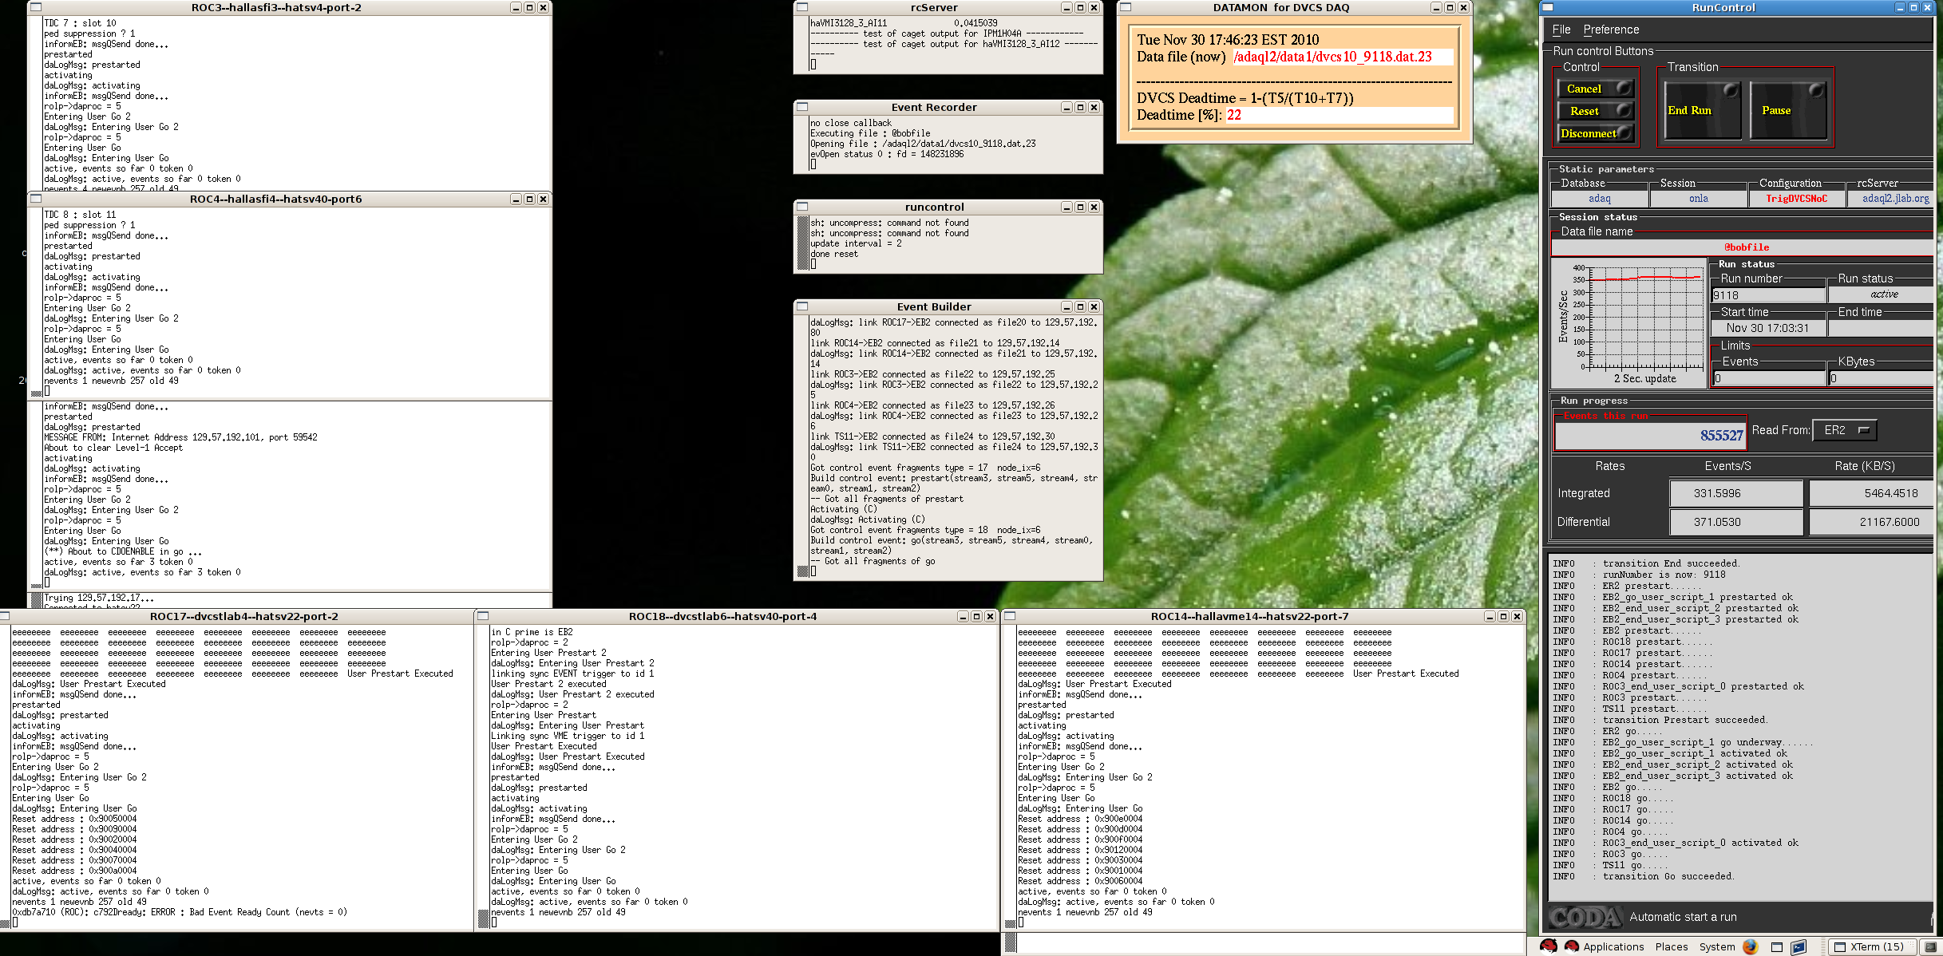This screenshot has height=956, width=1943.
Task: Click ROC17 'Bad Event Ready Count' error line
Action: coord(180,912)
